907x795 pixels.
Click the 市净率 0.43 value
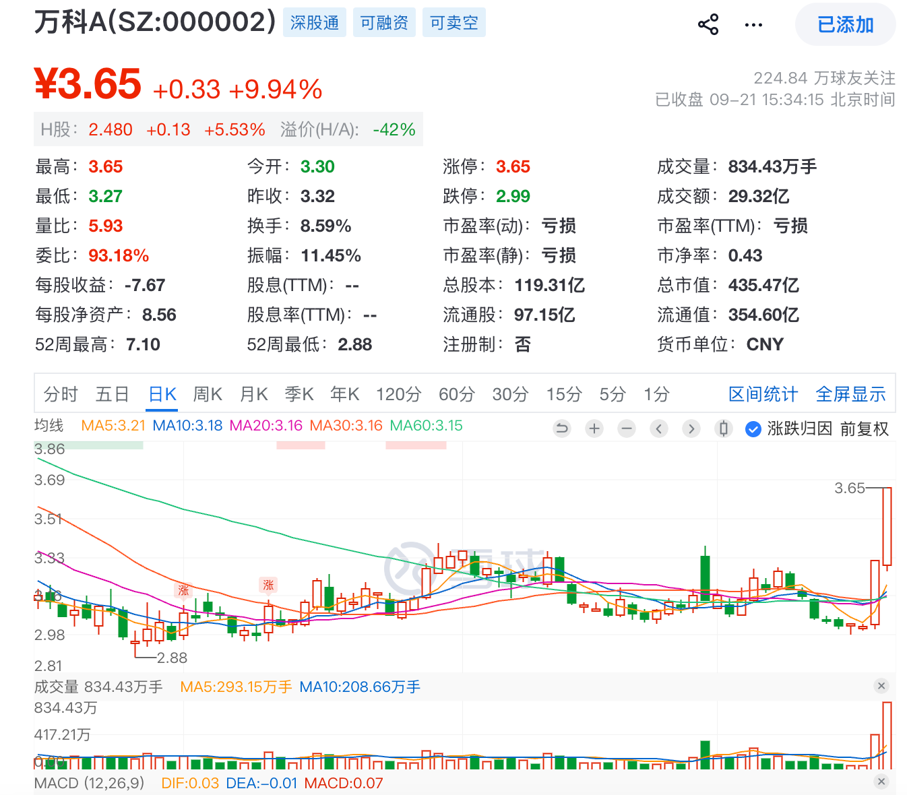point(745,255)
